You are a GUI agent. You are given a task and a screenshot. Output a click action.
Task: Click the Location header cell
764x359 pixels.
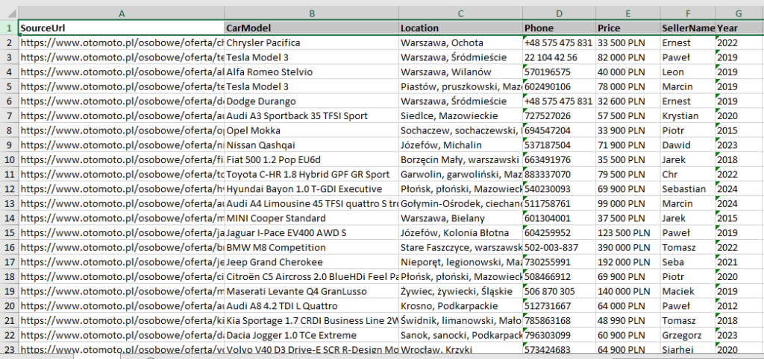click(460, 28)
